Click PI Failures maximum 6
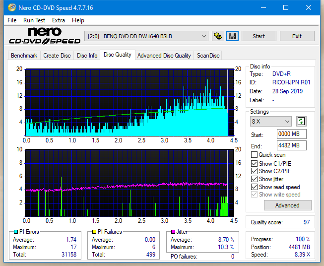The height and width of the screenshot is (266, 324). tap(154, 247)
